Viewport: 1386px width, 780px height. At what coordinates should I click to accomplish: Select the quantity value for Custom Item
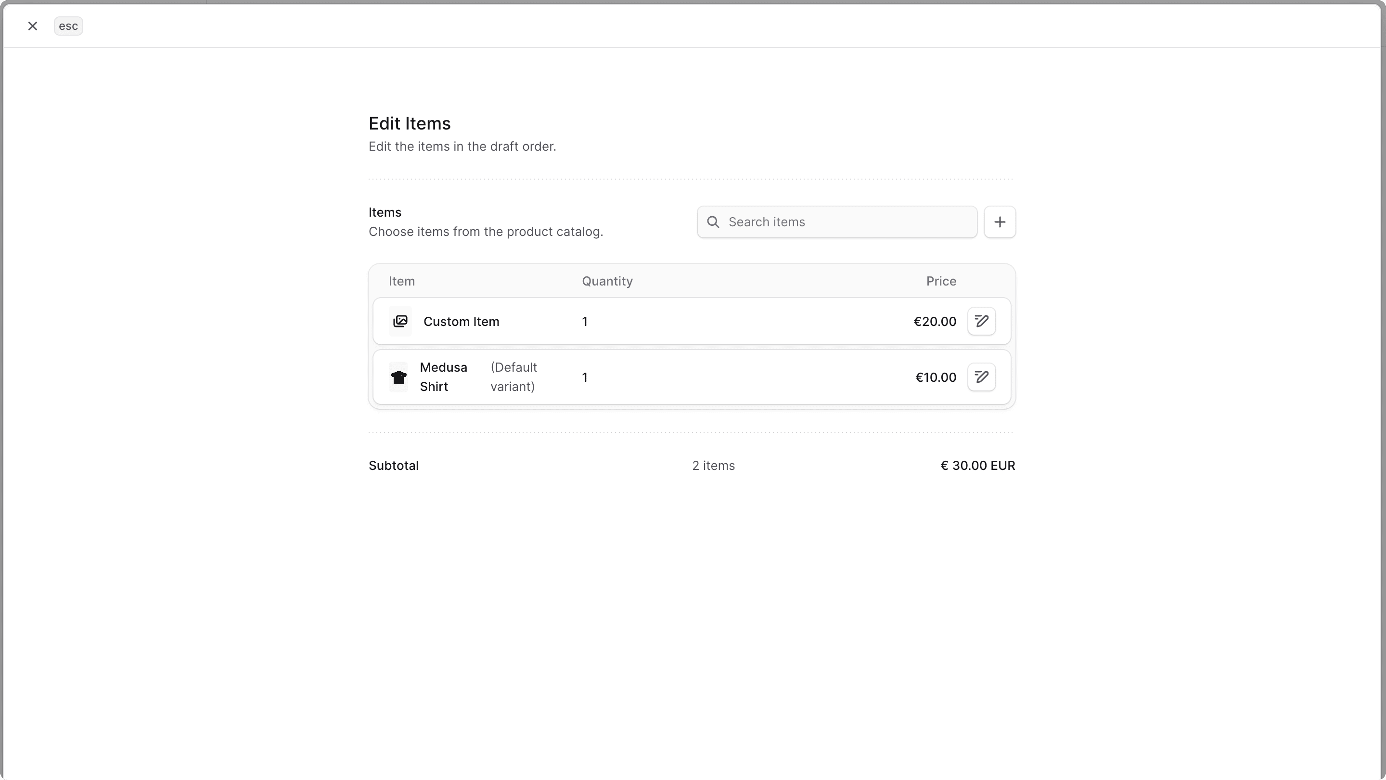click(x=585, y=321)
